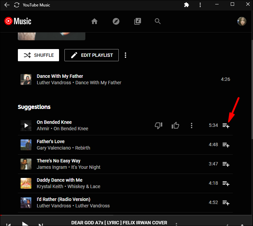Open the account profile avatar
The width and height of the screenshot is (253, 226).
(242, 21)
